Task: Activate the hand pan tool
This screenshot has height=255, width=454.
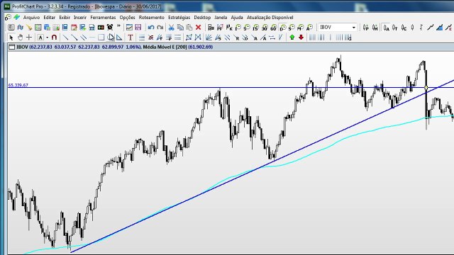Action: [x=20, y=38]
